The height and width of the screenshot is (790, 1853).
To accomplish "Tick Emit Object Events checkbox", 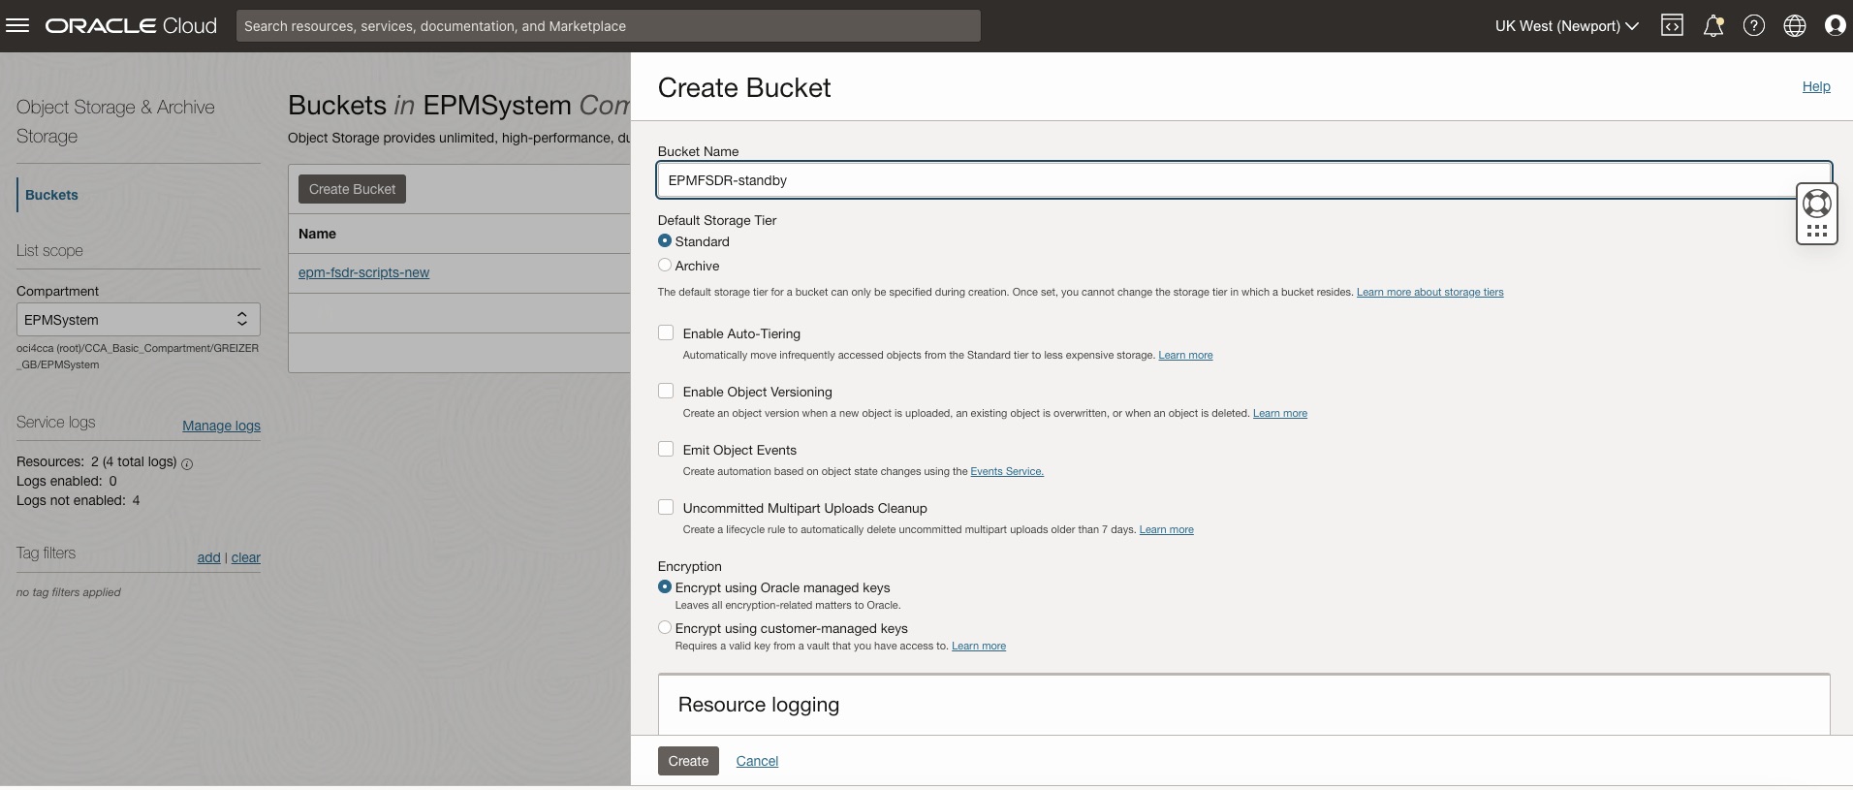I will click(x=666, y=449).
